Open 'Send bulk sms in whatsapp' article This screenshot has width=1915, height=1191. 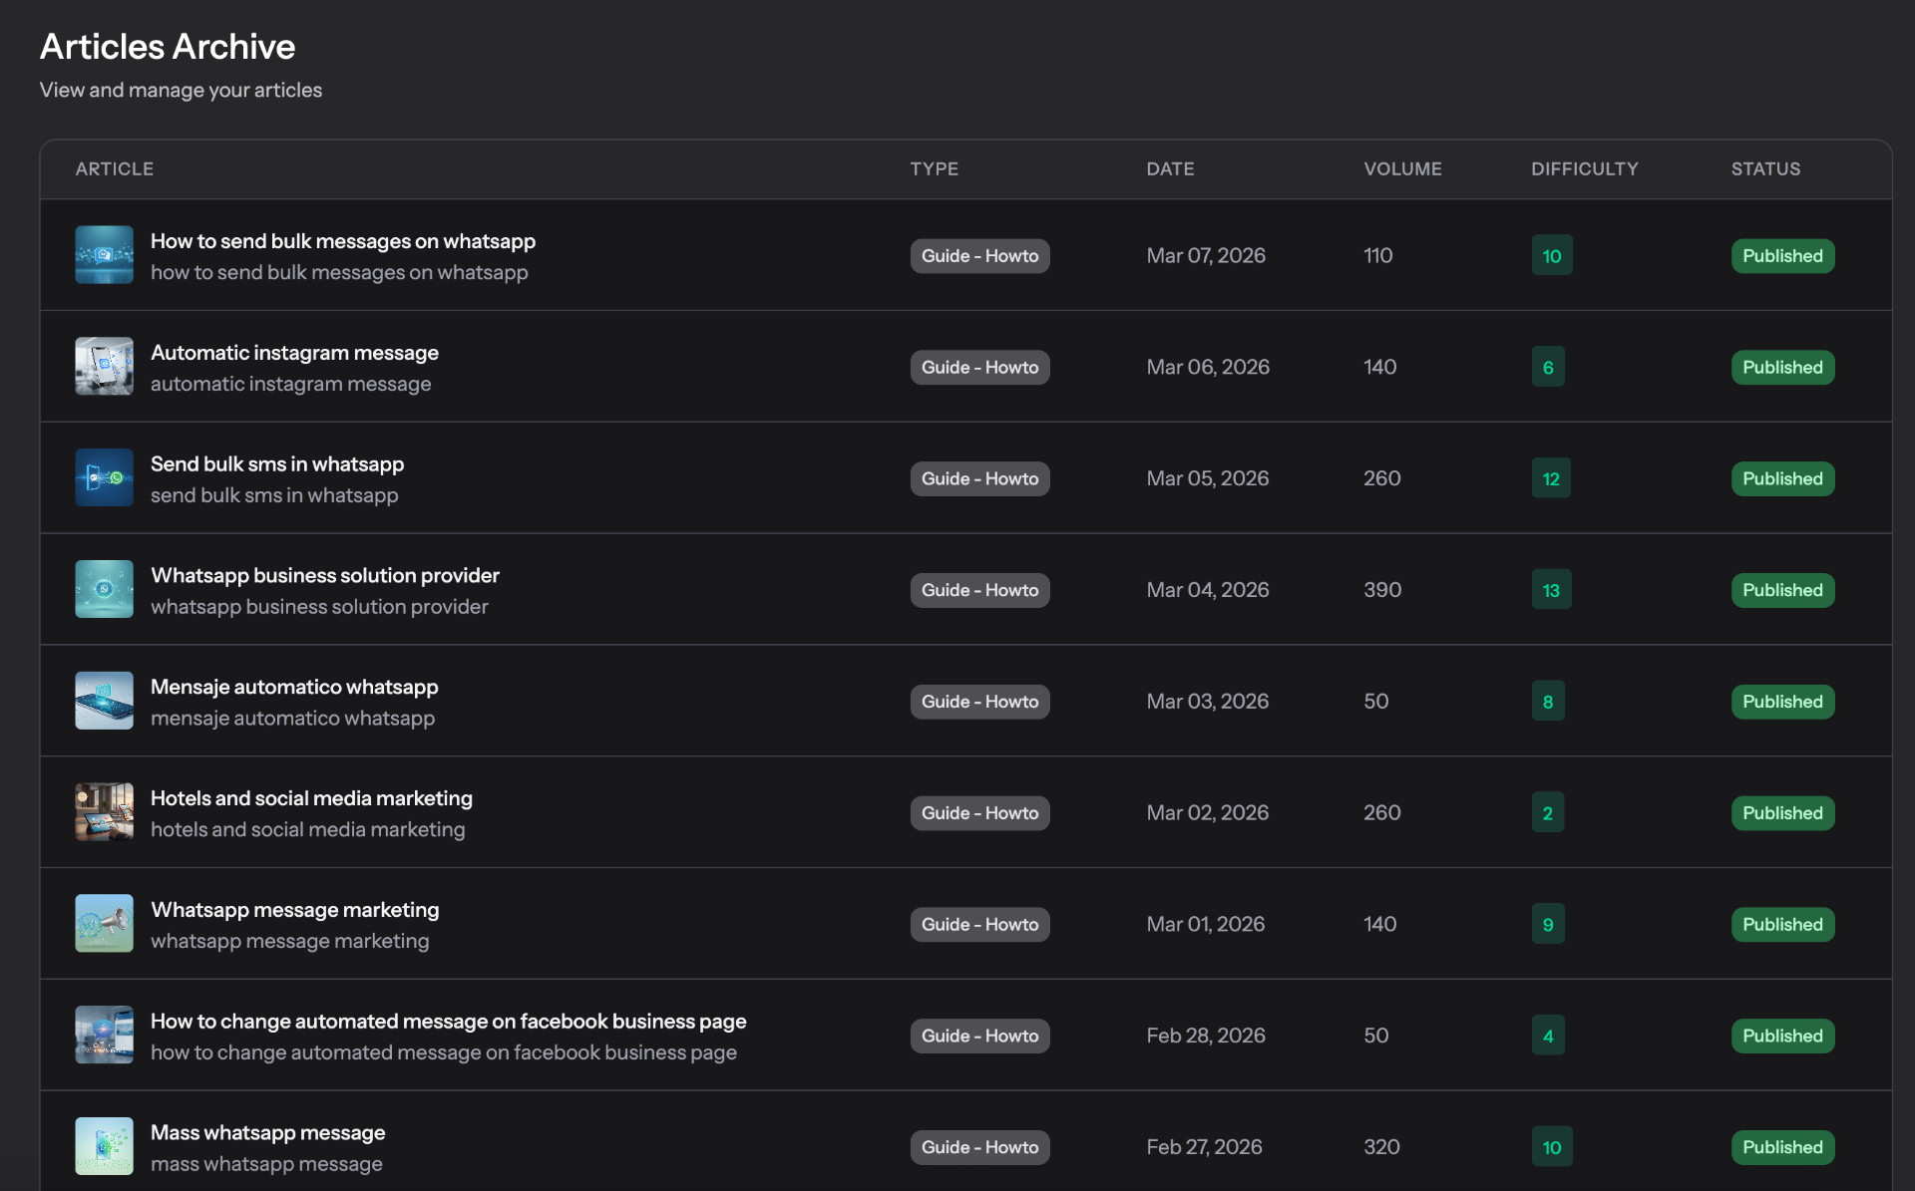pos(277,464)
